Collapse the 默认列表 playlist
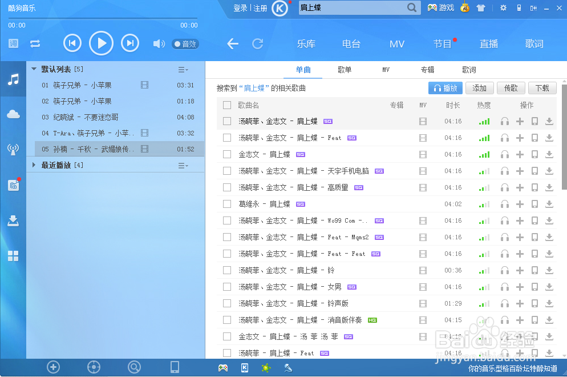 [33, 68]
